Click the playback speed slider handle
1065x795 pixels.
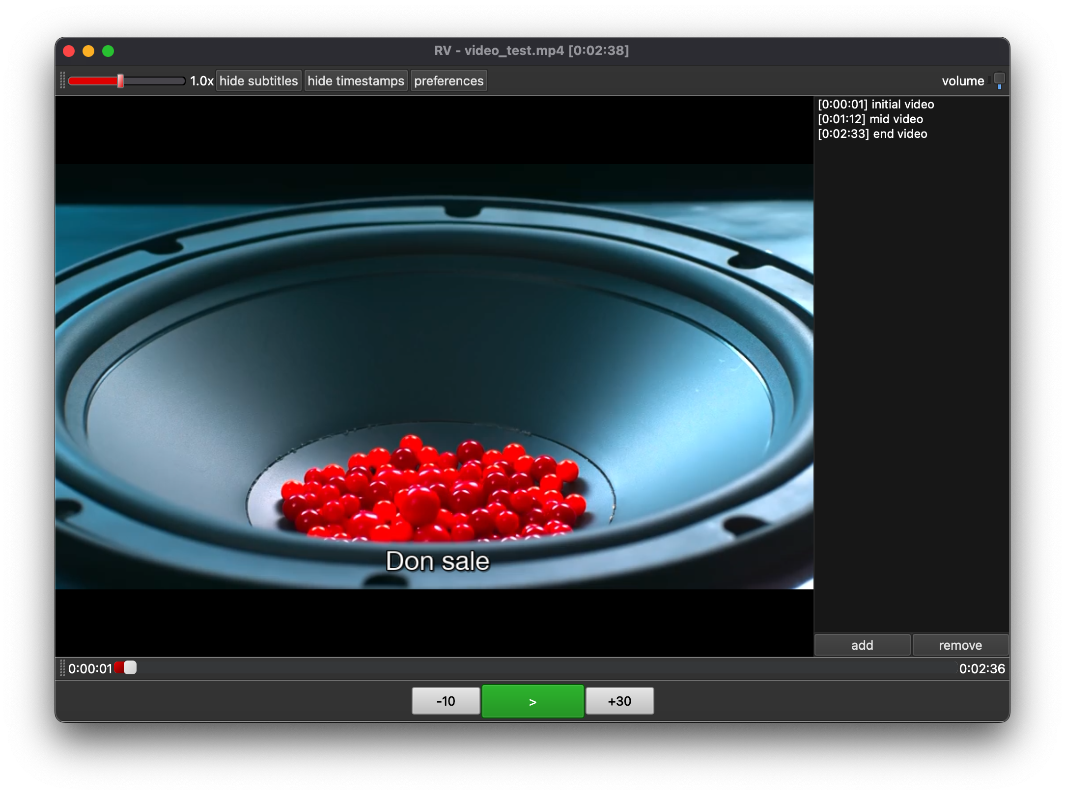point(120,81)
